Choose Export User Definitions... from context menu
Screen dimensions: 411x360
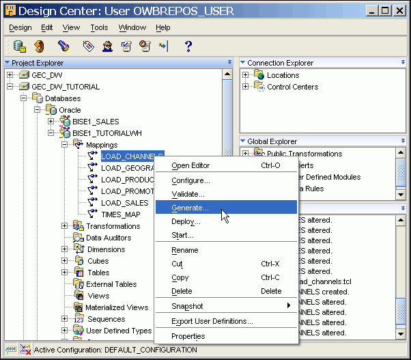[226, 321]
